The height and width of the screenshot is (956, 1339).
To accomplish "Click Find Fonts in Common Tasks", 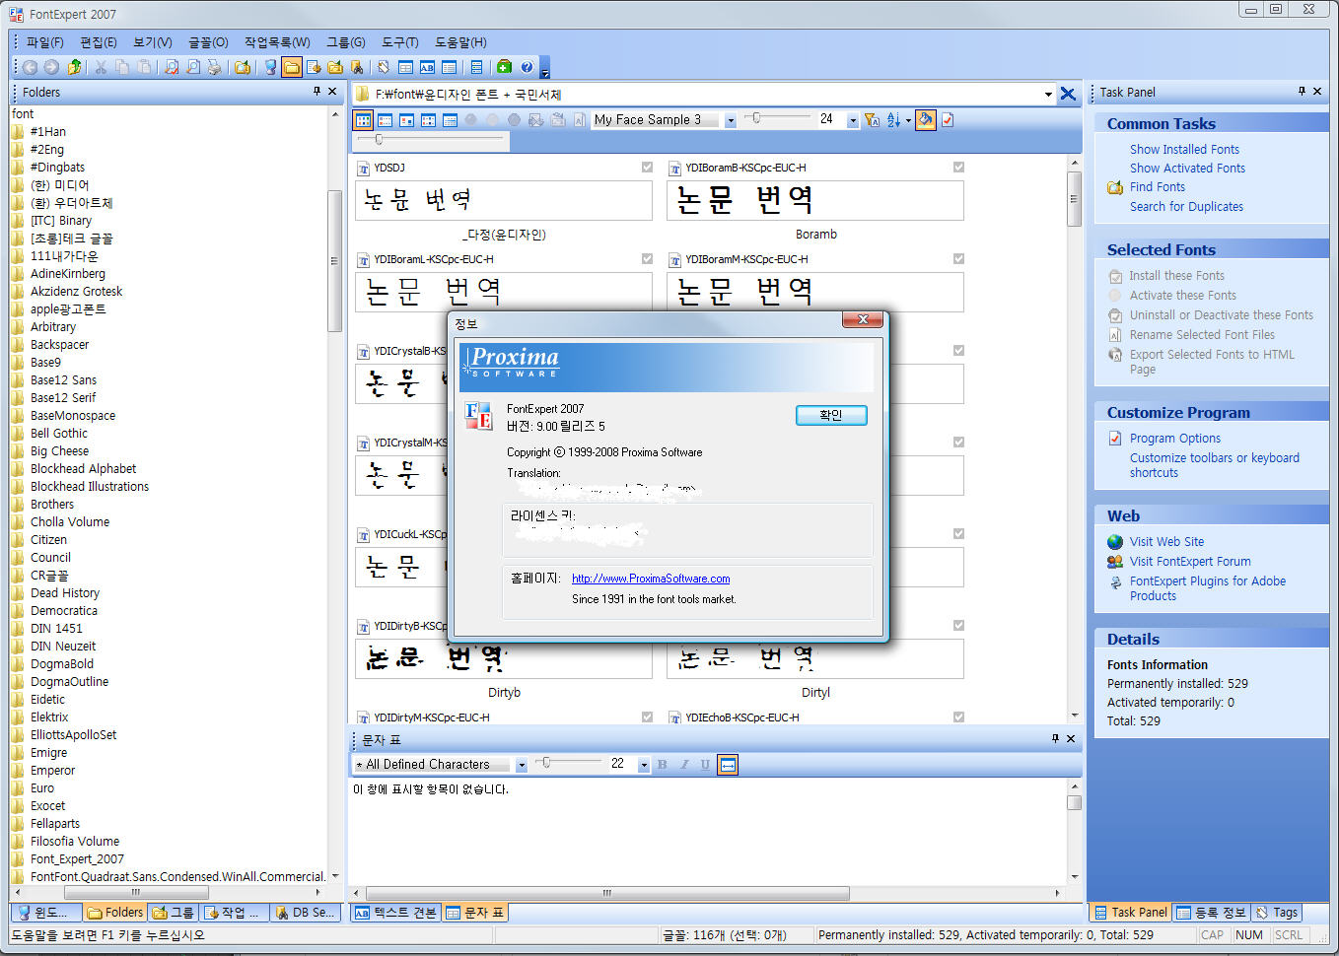I will coord(1158,187).
